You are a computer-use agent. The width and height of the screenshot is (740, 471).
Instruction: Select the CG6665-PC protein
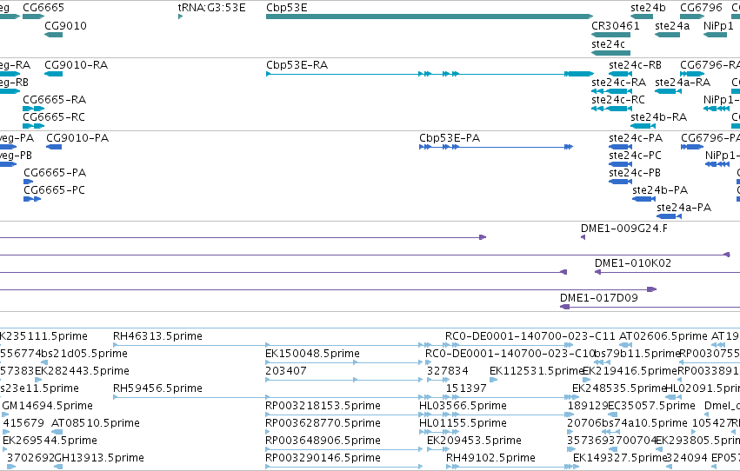pos(32,199)
